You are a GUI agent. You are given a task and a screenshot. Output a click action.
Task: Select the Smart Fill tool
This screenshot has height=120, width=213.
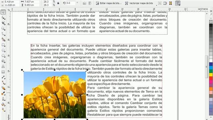click(x=3, y=39)
